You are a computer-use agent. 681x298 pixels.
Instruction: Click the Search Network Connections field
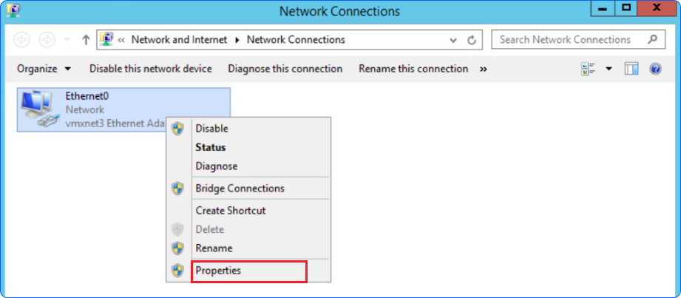(x=566, y=40)
